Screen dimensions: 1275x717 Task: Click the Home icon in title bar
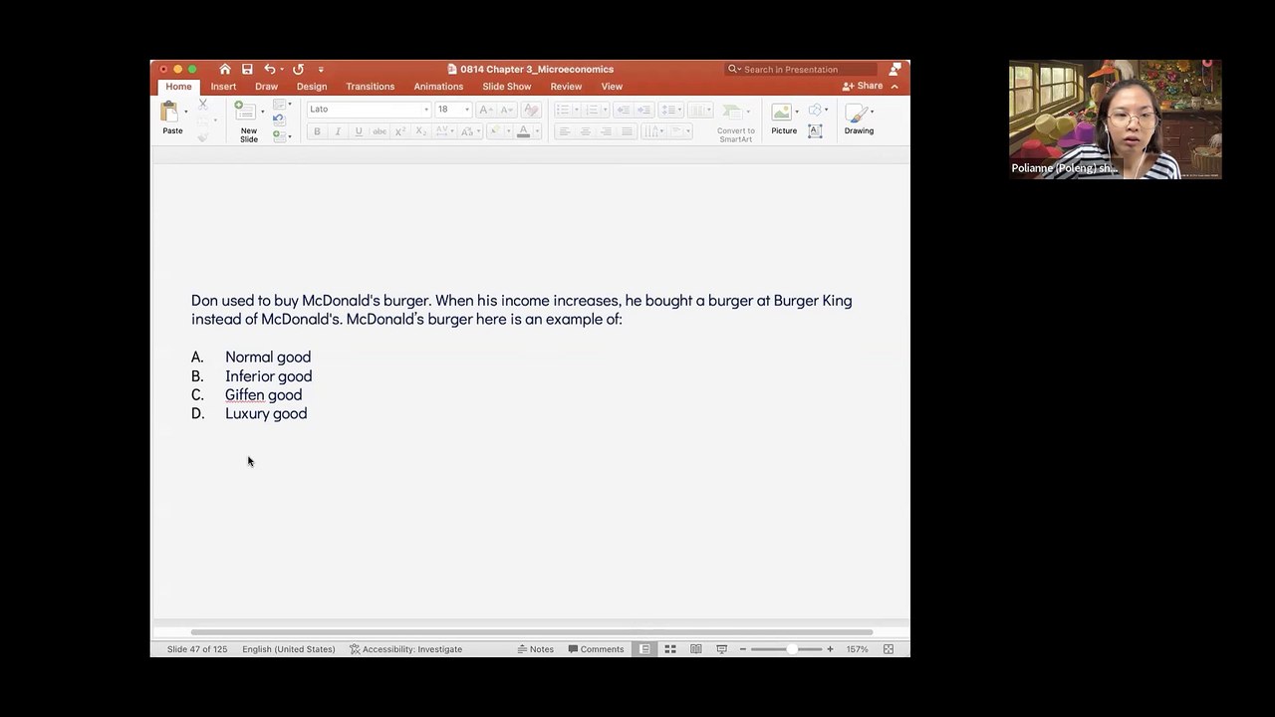tap(225, 69)
